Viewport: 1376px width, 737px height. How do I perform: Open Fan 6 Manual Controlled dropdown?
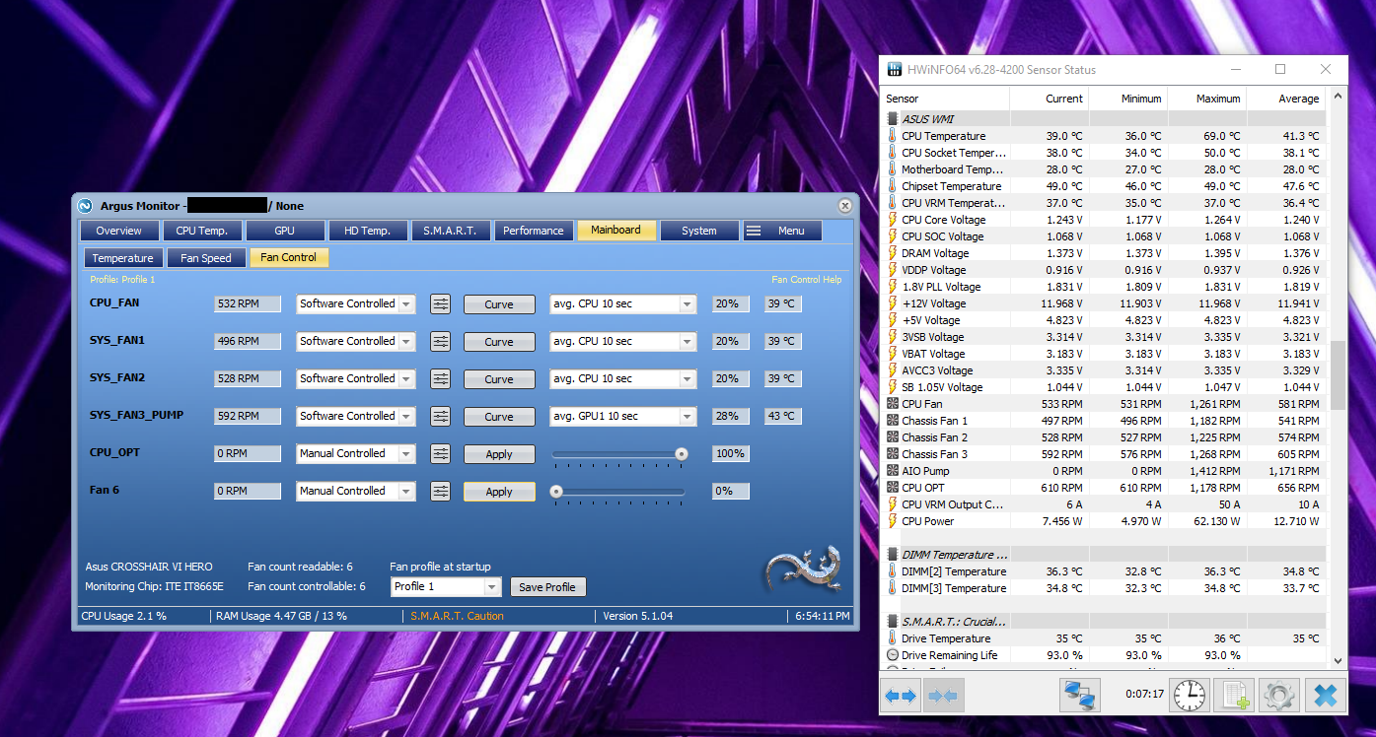[356, 492]
